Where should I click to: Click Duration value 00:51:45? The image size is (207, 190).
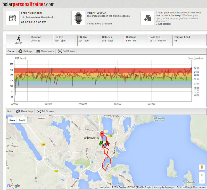pos(36,41)
